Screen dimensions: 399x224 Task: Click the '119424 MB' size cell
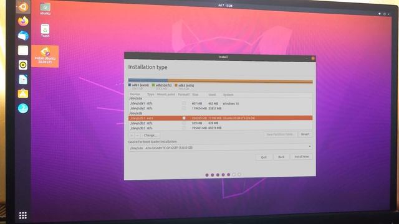[x=199, y=108]
